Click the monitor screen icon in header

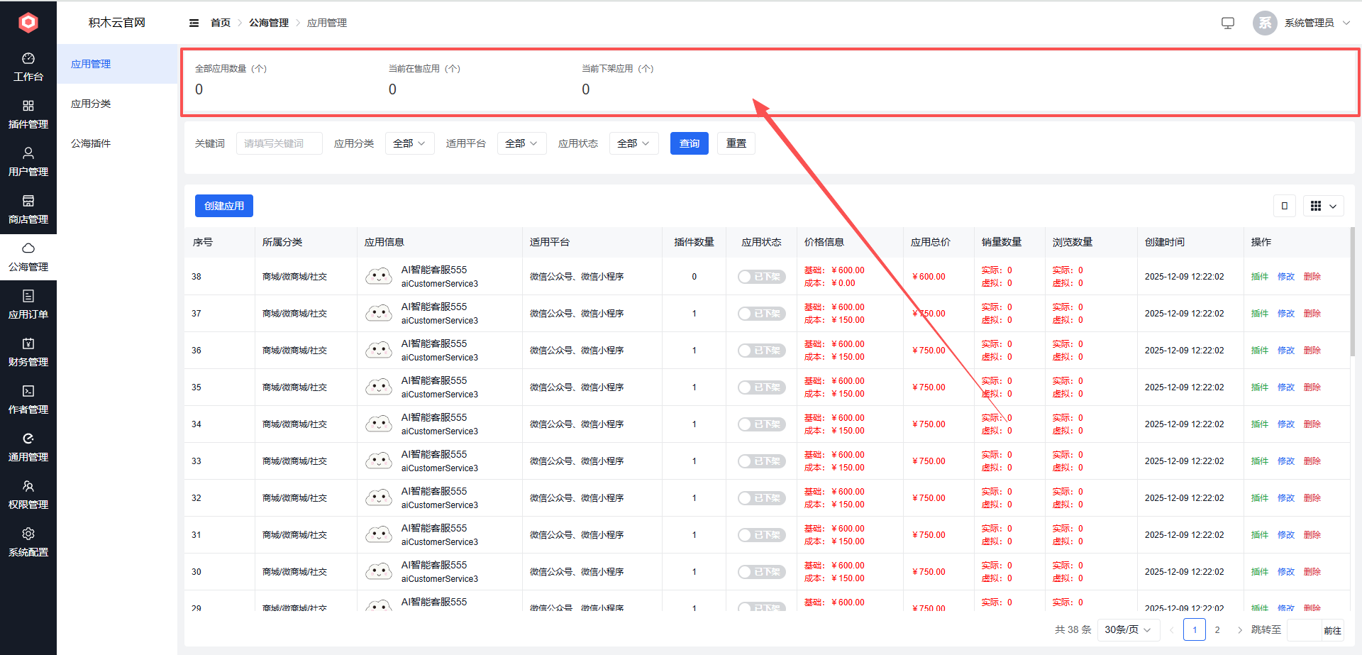1228,23
